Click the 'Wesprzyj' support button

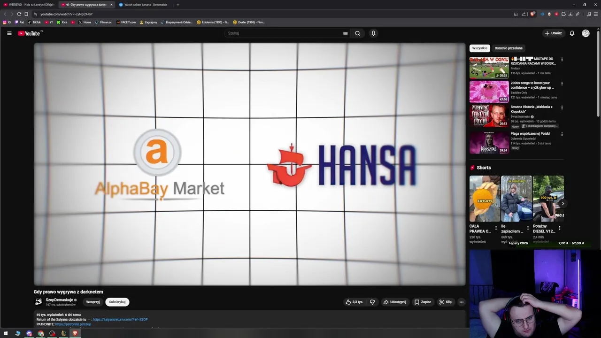click(x=93, y=302)
